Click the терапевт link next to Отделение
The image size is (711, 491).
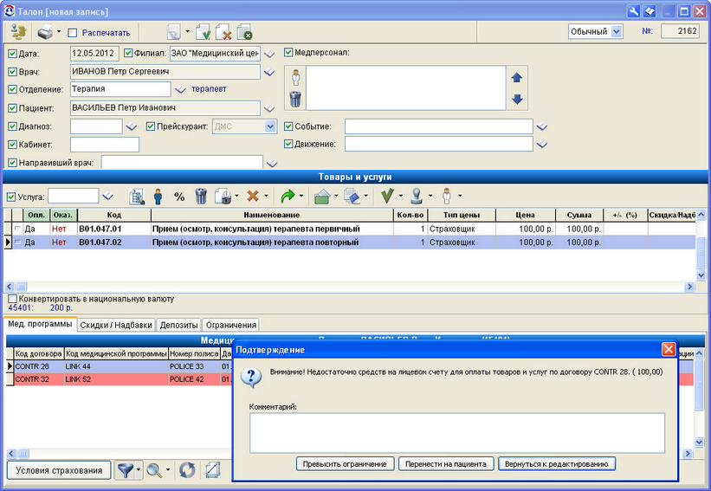pos(209,89)
